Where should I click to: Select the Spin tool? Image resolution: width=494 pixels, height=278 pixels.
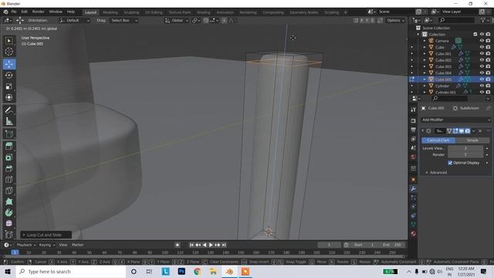point(8,212)
